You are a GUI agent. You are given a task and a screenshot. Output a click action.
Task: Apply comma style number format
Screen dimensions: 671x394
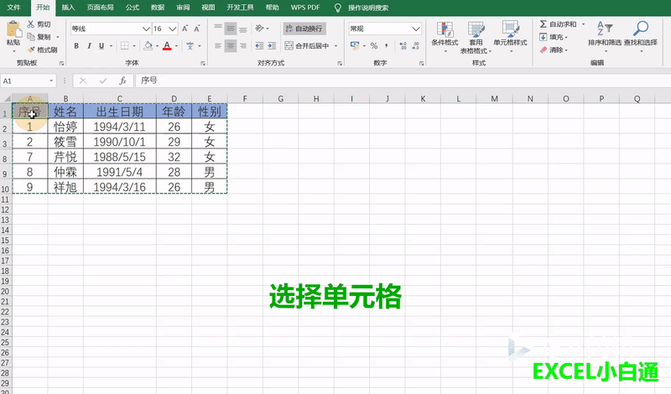coord(386,46)
